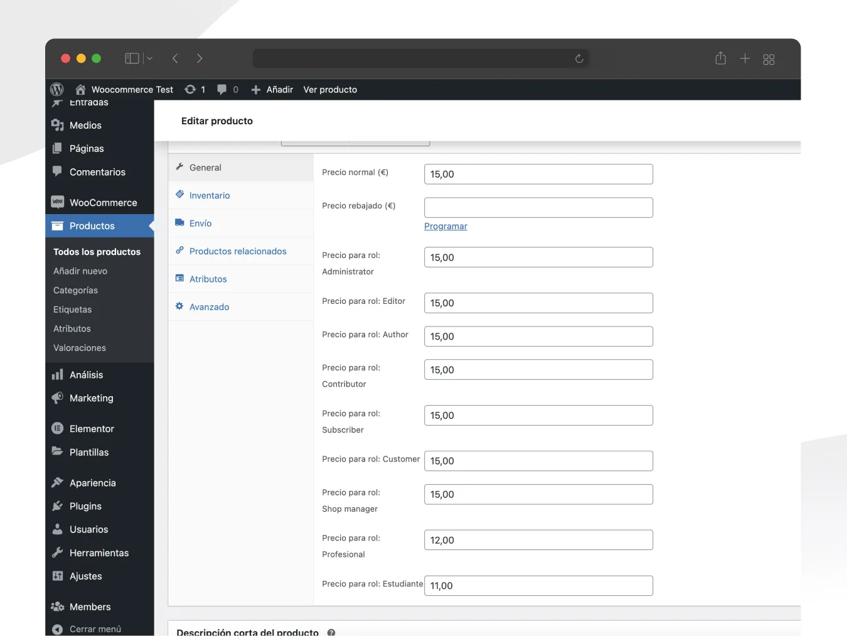Focus the Estudiante role price field
Screen dimensions: 847x636
(x=538, y=585)
